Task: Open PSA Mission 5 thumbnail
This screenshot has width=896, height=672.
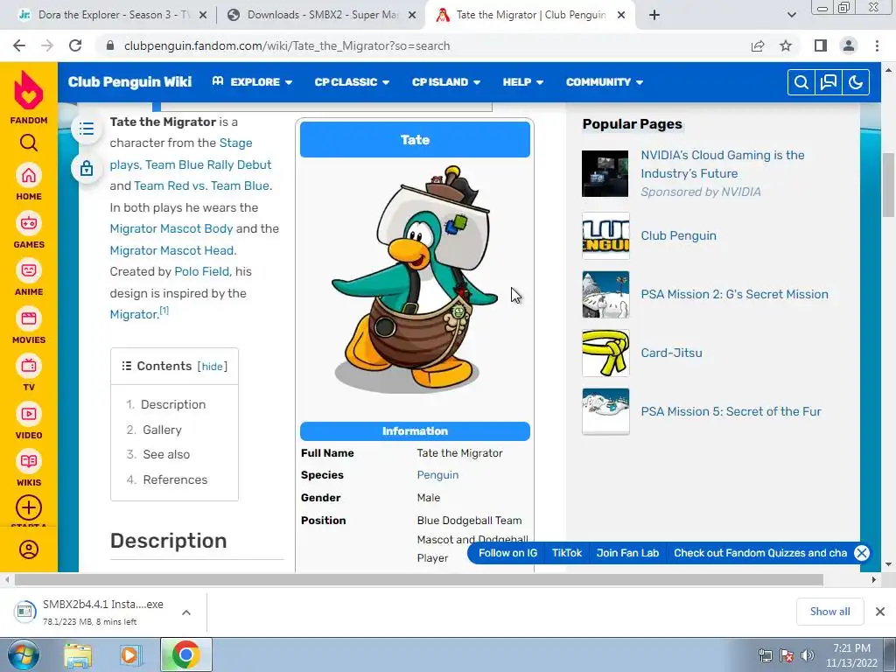Action: pyautogui.click(x=605, y=411)
